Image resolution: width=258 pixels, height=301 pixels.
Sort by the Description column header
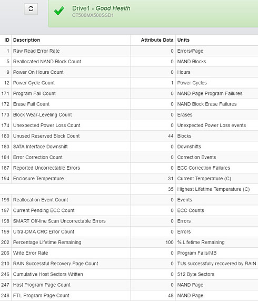pos(26,40)
